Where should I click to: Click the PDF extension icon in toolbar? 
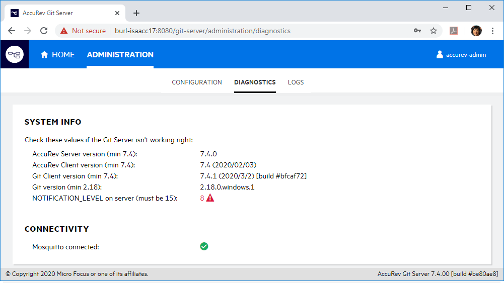click(454, 31)
